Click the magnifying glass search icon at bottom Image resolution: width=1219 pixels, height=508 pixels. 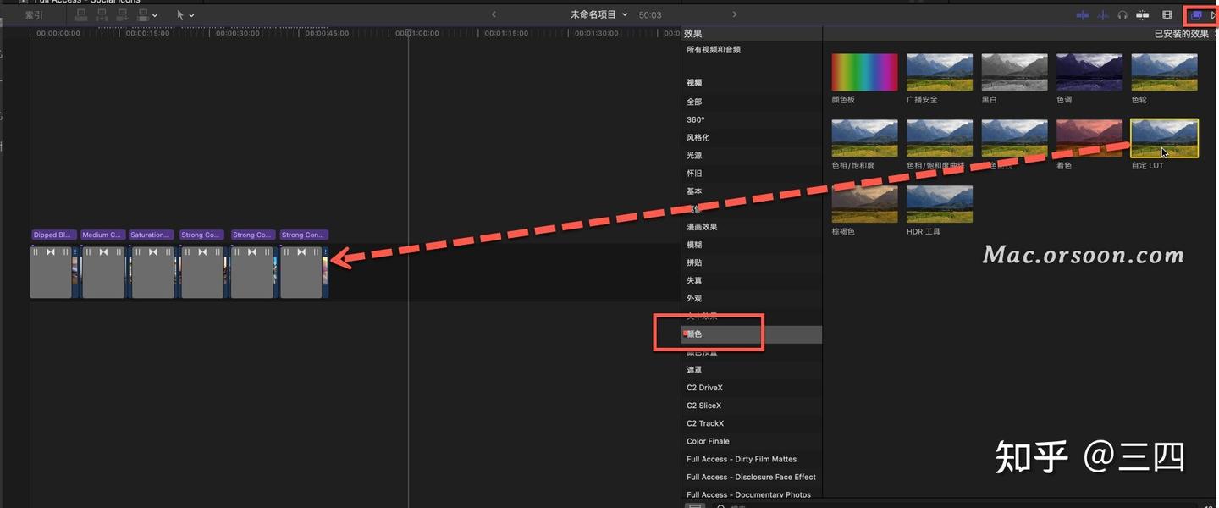[720, 506]
